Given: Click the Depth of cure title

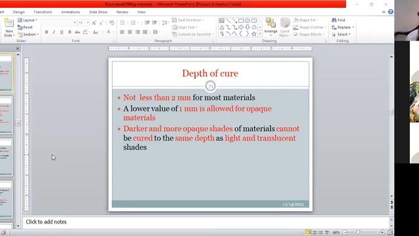Looking at the screenshot, I should coord(210,73).
